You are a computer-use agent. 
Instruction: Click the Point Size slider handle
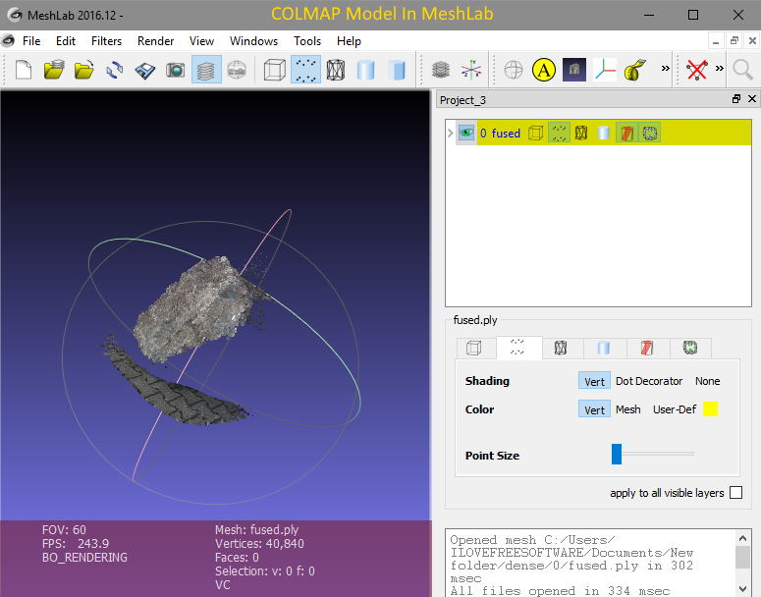pos(617,454)
